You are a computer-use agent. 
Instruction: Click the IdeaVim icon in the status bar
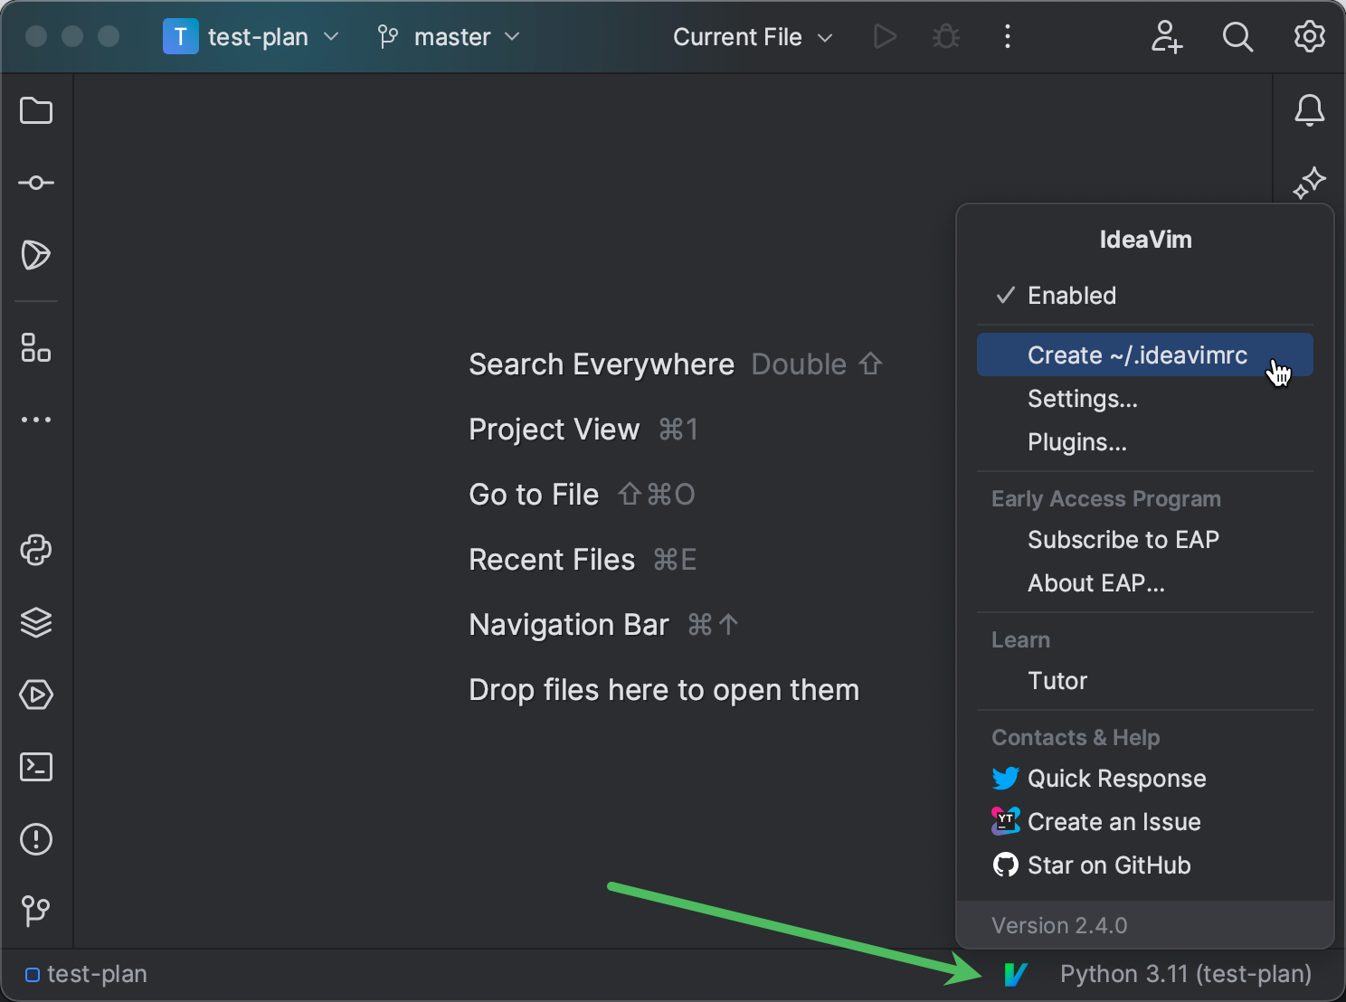click(x=1015, y=974)
